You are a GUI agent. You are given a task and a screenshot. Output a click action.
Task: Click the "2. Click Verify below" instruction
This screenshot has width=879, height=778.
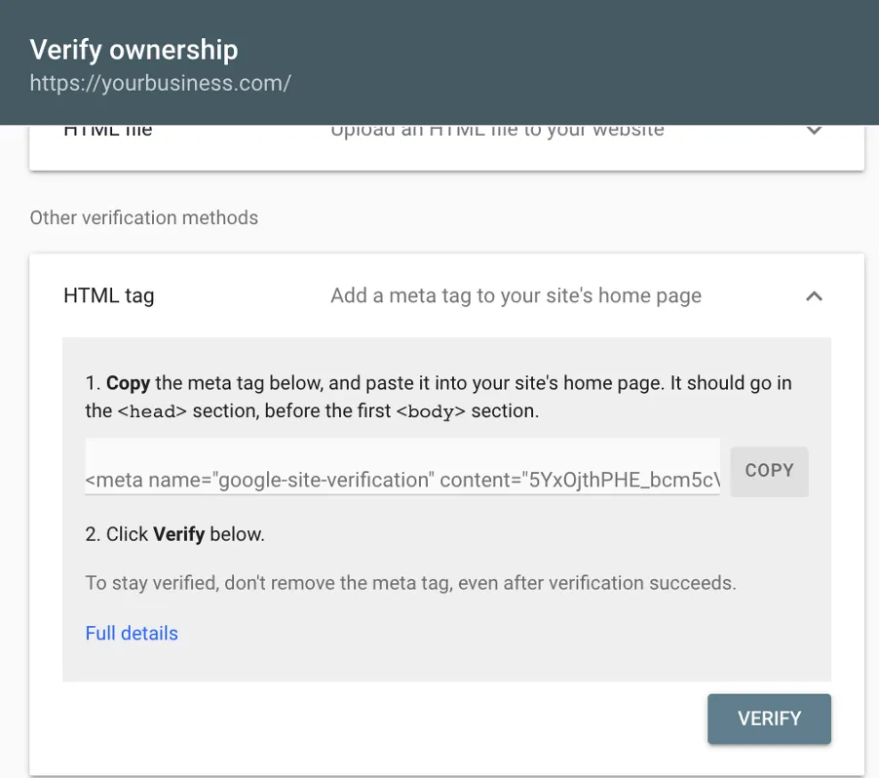pyautogui.click(x=175, y=534)
